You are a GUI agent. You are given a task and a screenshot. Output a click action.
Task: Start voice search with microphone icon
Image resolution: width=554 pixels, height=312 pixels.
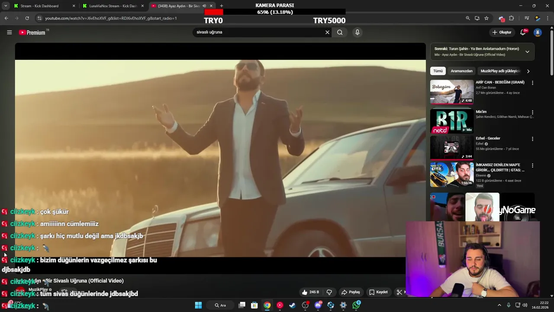(x=357, y=32)
